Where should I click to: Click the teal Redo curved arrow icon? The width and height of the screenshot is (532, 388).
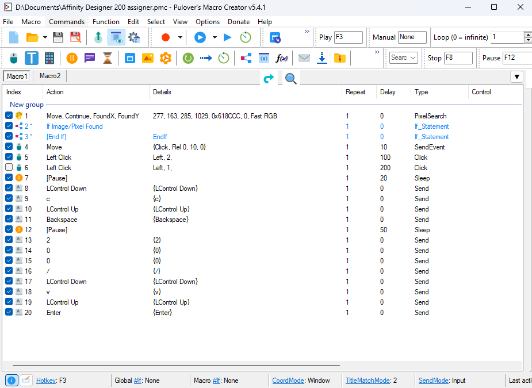269,79
